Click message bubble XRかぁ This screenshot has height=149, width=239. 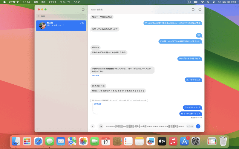click(x=95, y=48)
